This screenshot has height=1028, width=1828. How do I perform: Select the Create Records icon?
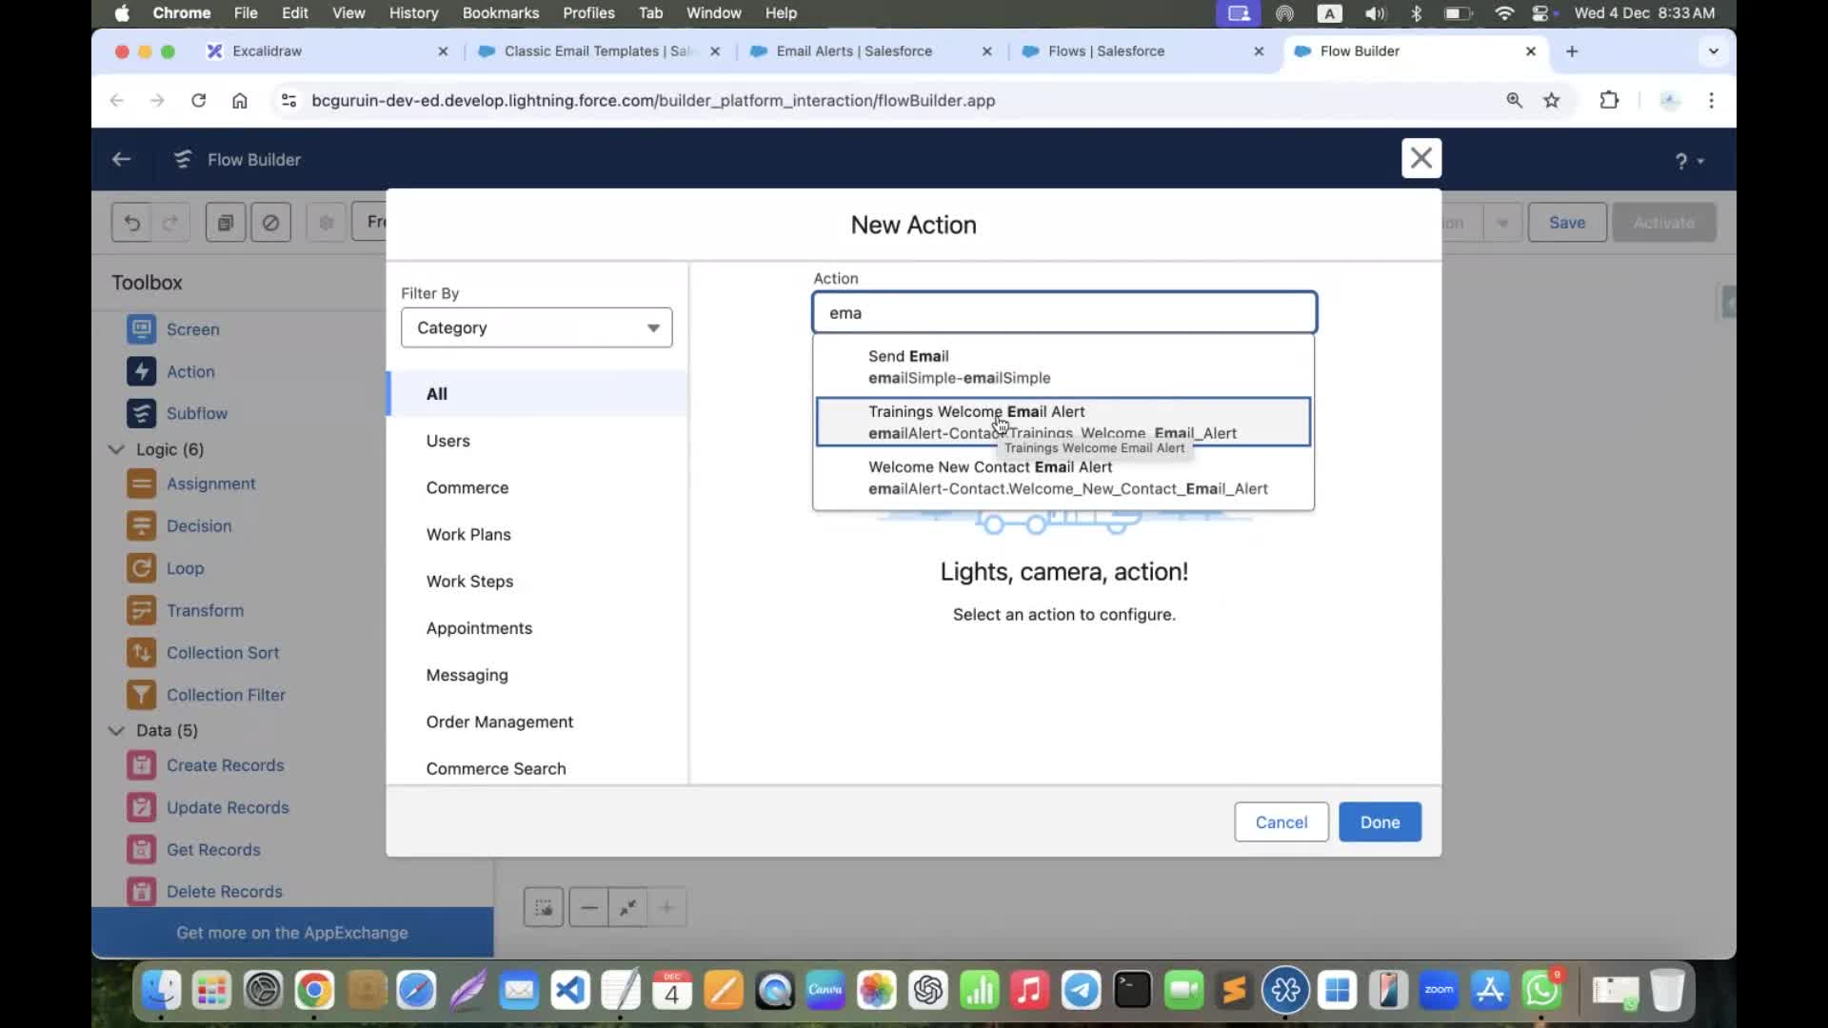[x=141, y=765]
